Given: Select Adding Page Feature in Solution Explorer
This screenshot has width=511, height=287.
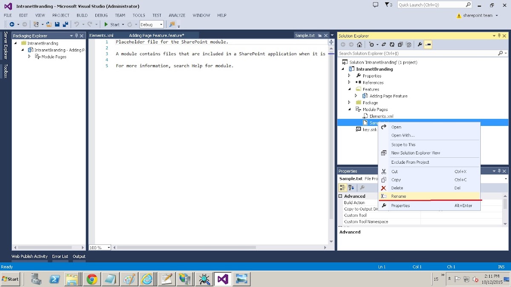Looking at the screenshot, I should click(388, 96).
